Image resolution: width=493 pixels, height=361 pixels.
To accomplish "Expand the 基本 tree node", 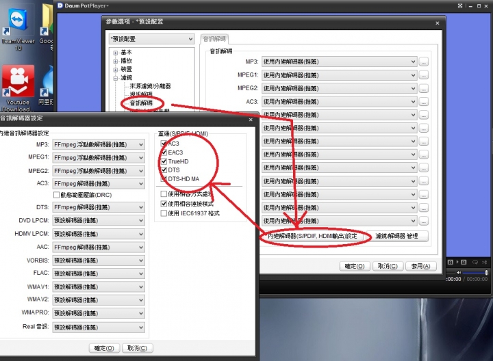I will click(116, 53).
